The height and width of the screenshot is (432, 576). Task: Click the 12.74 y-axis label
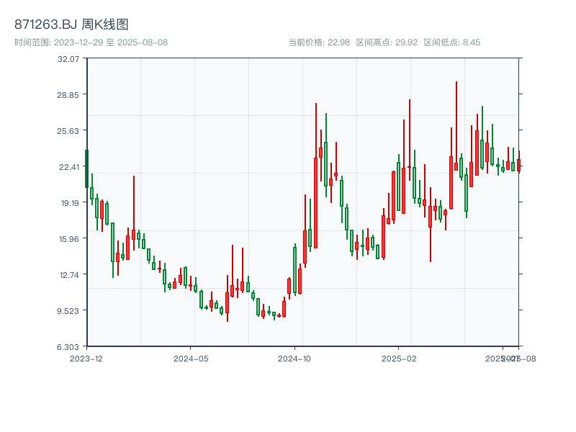coord(69,275)
